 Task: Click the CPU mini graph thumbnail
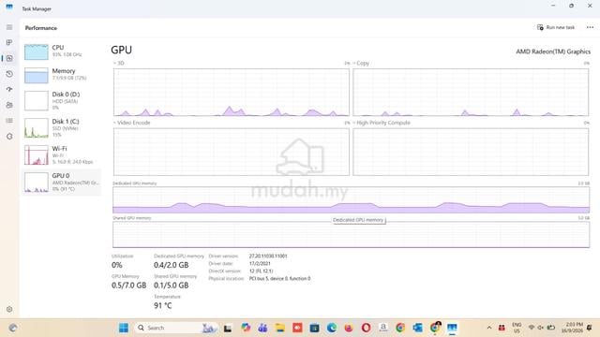coord(37,52)
